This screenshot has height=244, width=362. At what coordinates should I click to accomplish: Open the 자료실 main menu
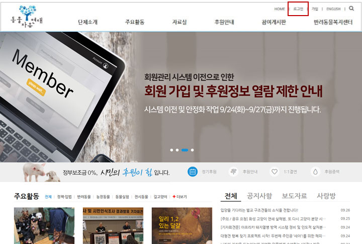tap(179, 22)
